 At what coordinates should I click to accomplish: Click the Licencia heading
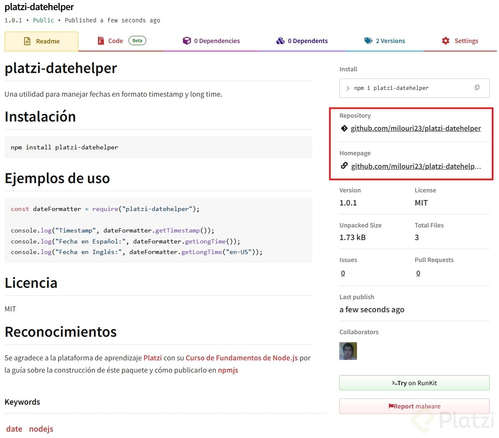tap(31, 283)
